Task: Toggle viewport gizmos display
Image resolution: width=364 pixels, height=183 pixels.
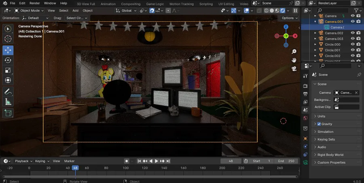Action: [233, 11]
